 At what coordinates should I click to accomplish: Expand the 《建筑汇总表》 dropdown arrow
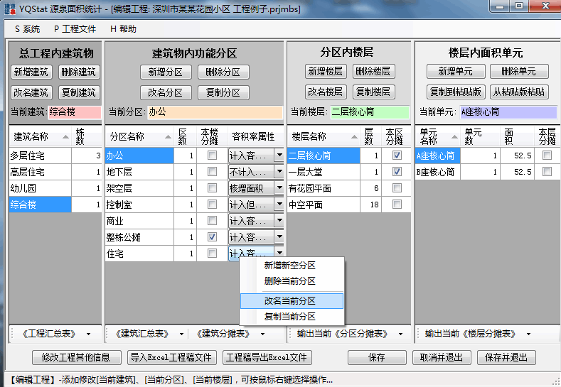181,334
